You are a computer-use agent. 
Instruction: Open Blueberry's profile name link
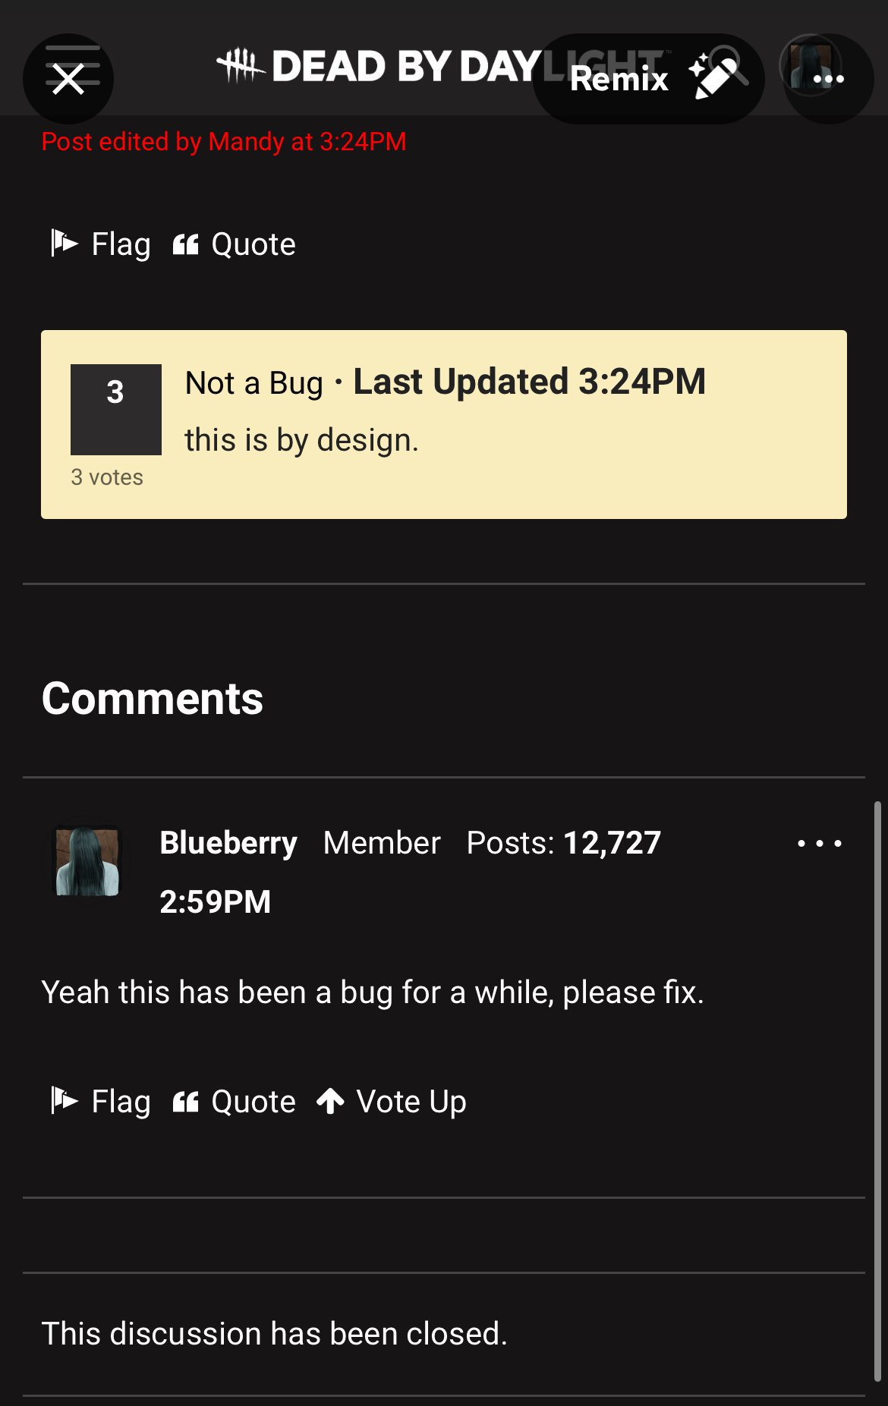click(x=228, y=842)
